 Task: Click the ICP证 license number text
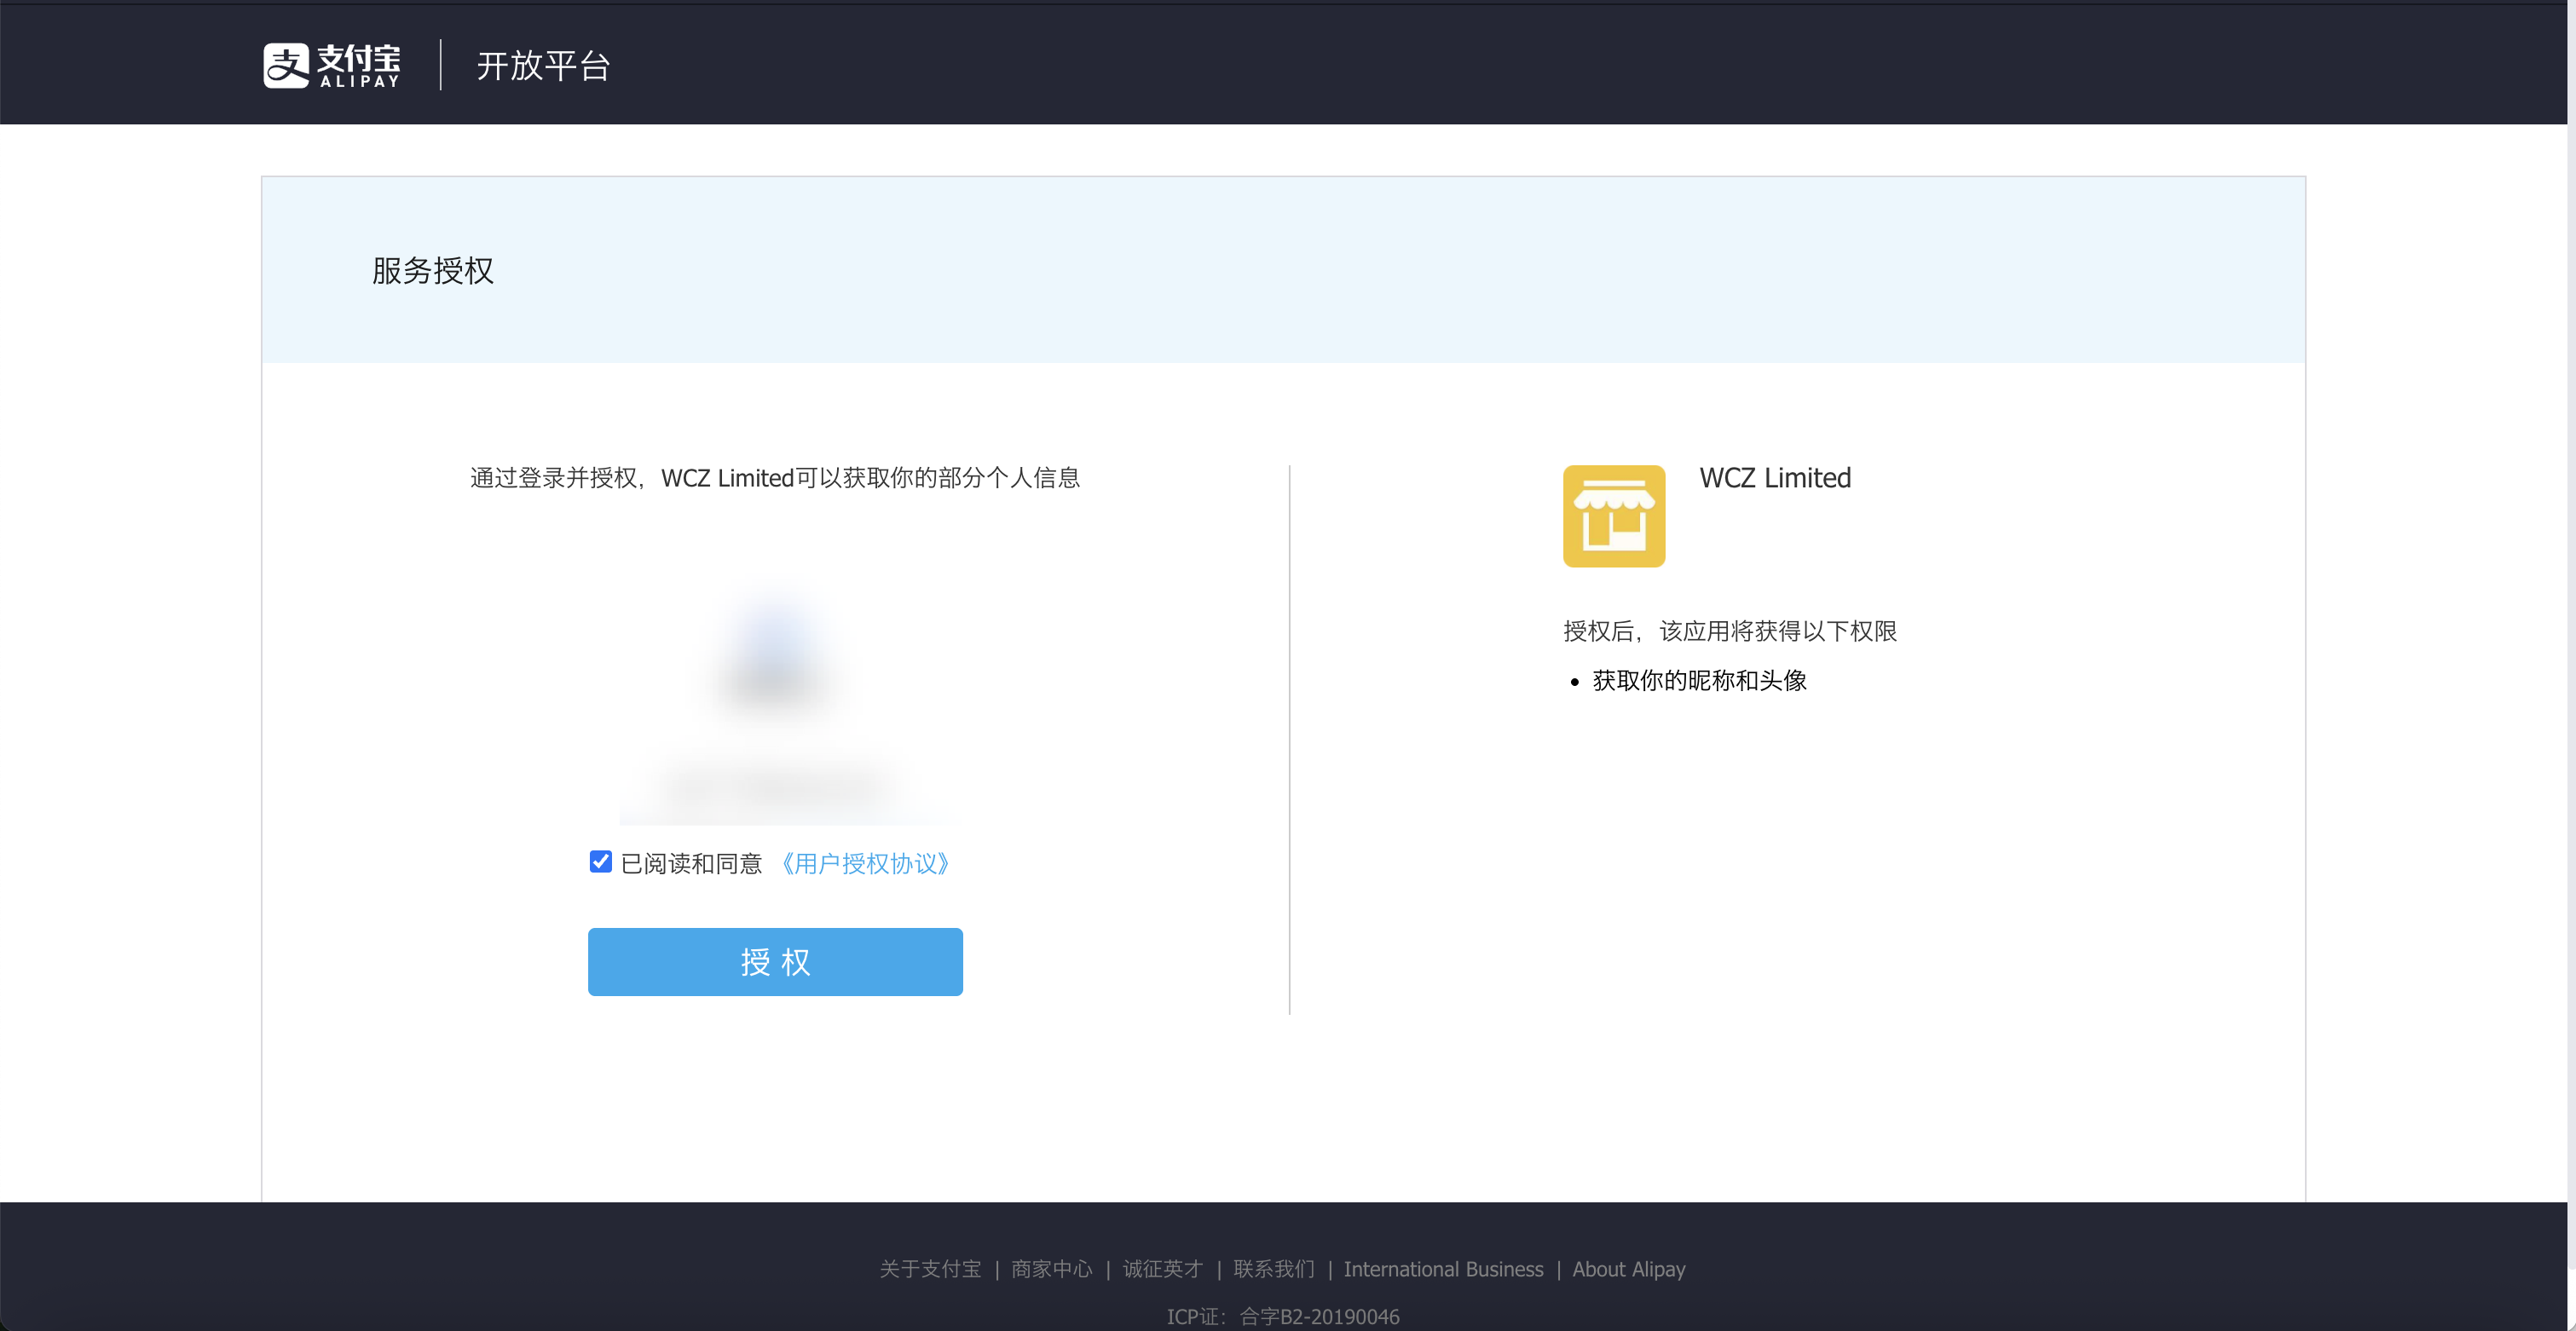point(1282,1316)
